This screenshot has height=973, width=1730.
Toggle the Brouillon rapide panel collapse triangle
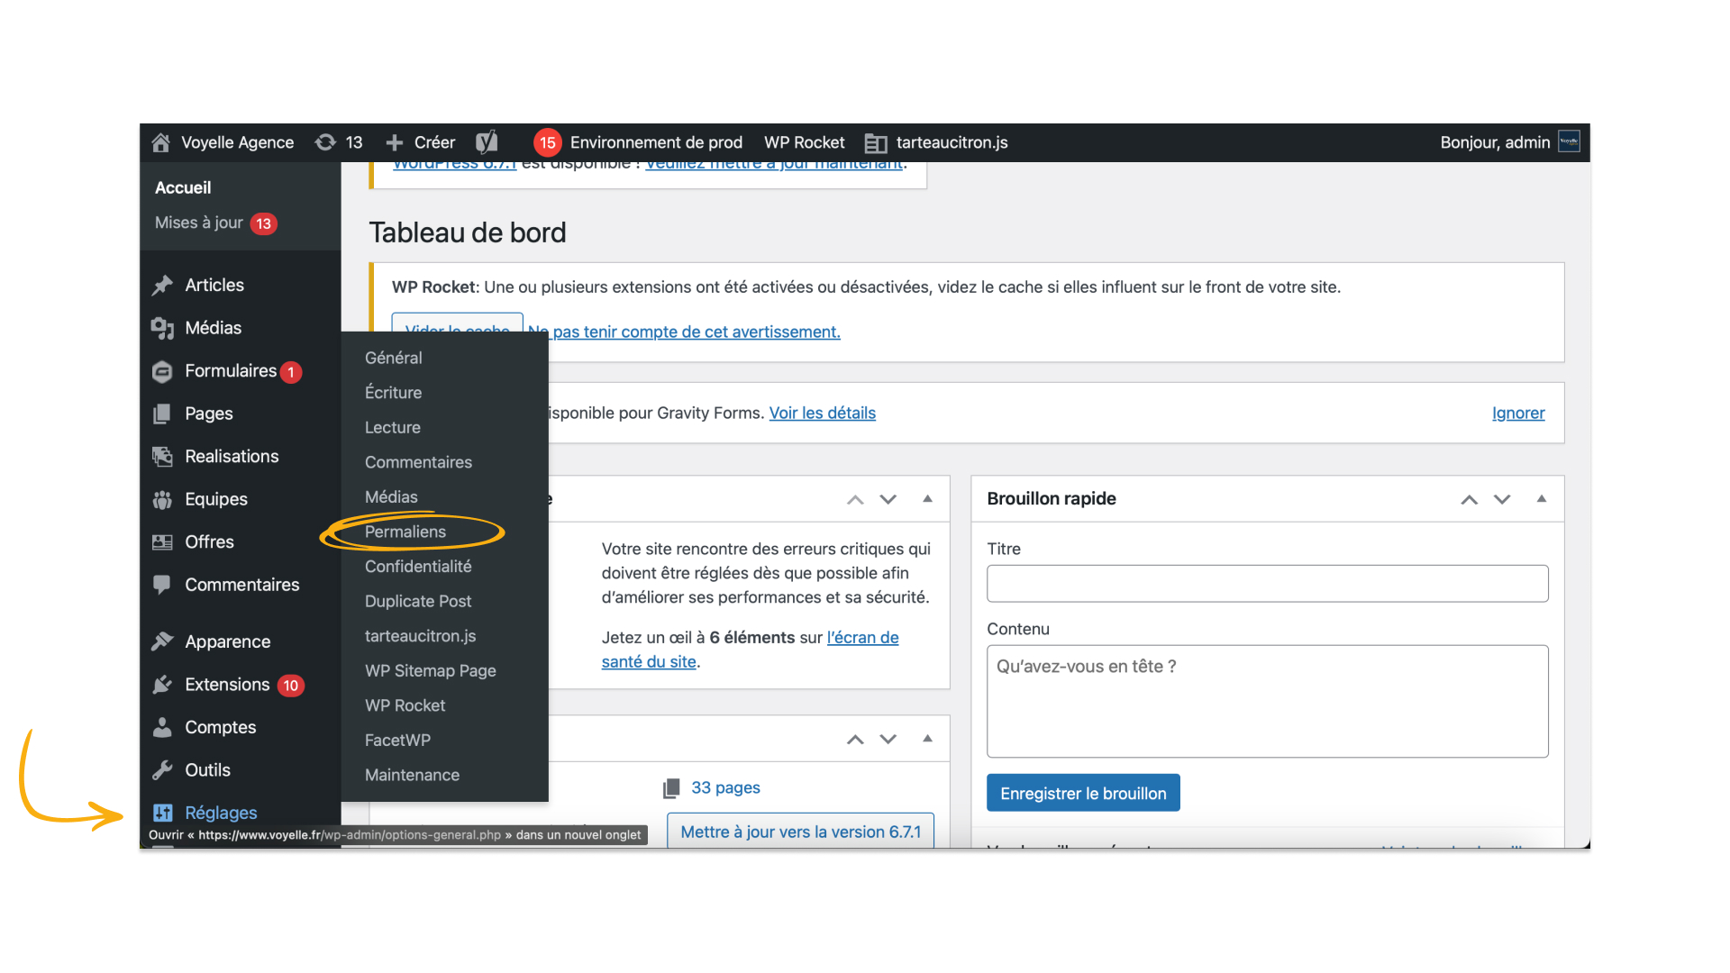point(1542,498)
